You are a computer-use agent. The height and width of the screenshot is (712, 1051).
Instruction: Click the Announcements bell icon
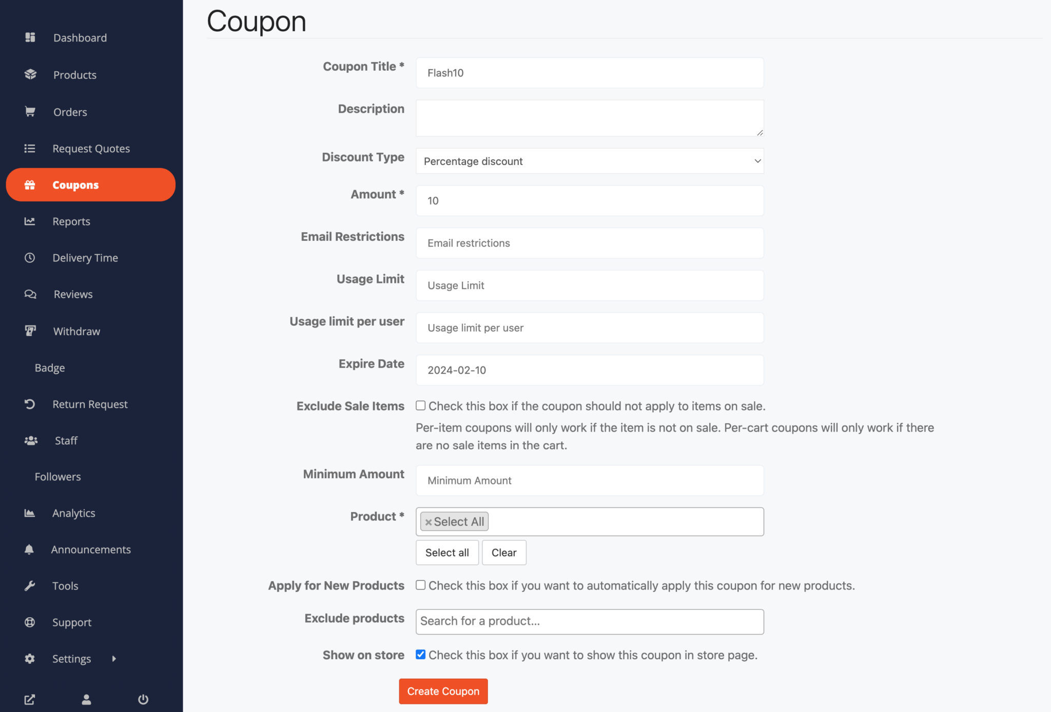(30, 549)
